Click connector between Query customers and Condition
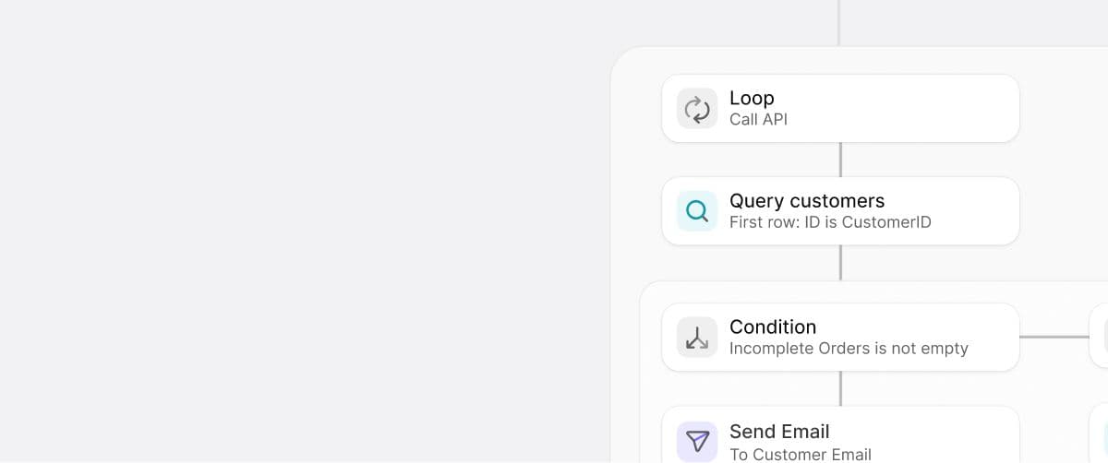Image resolution: width=1108 pixels, height=463 pixels. (840, 263)
